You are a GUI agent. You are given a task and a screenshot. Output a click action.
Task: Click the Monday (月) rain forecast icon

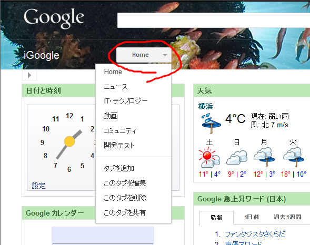coord(264,157)
